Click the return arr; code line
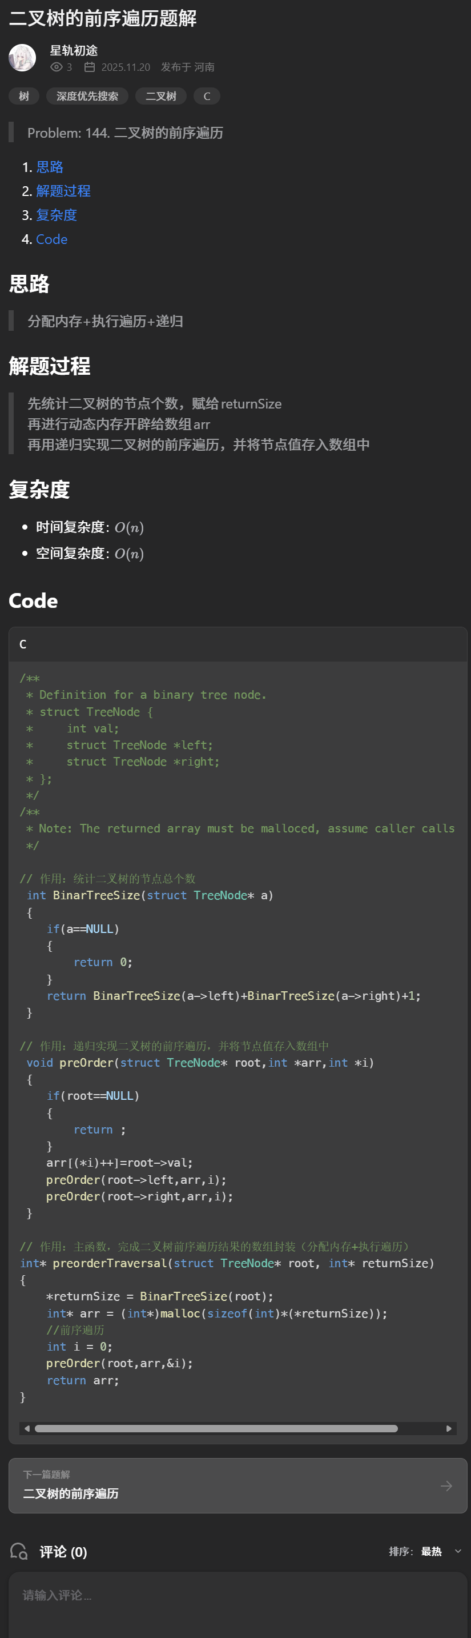The width and height of the screenshot is (471, 1638). [x=83, y=1380]
